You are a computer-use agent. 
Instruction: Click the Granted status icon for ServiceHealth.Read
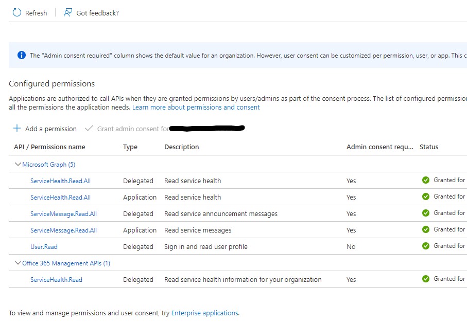[x=426, y=279]
